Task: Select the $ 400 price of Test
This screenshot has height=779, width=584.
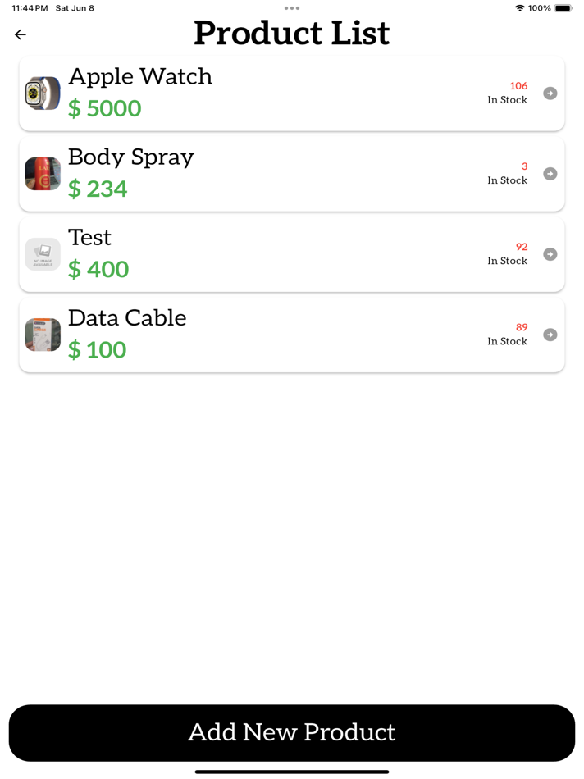Action: (x=98, y=269)
